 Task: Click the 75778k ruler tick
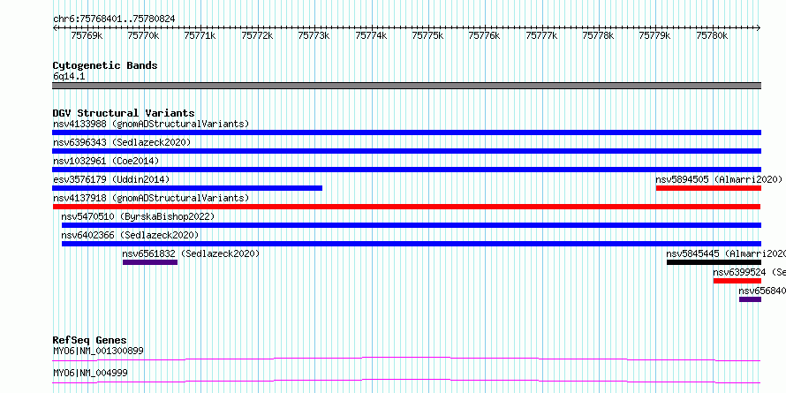click(x=599, y=35)
